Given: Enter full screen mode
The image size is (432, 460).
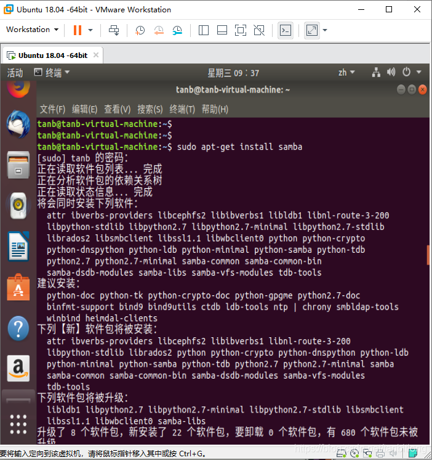Looking at the screenshot, I should [240, 30].
